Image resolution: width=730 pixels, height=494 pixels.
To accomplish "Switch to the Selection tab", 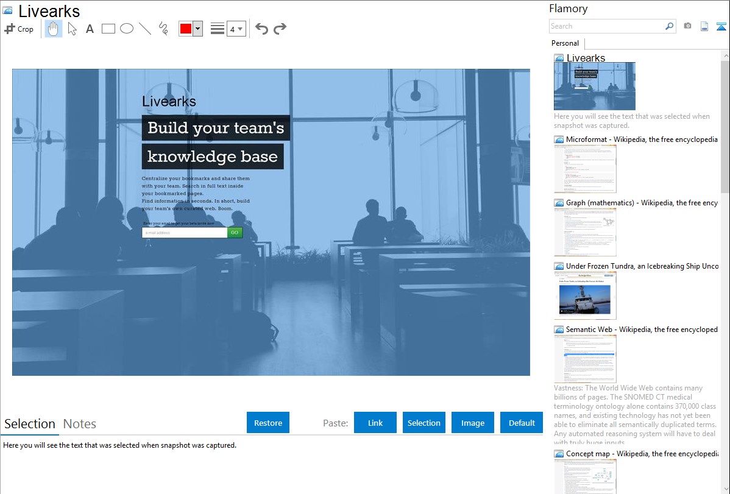I will pos(30,424).
